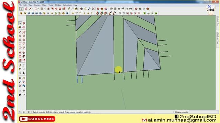The width and height of the screenshot is (220, 123).
Task: Select the Section Plane tool in the left palette
Action: pos(24,95)
